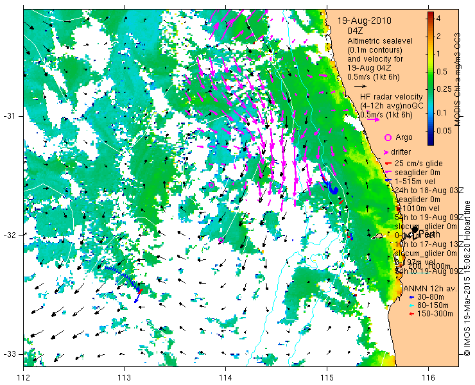475x385 pixels.
Task: Click the red 150-300m ANMN arrow
Action: click(x=411, y=314)
